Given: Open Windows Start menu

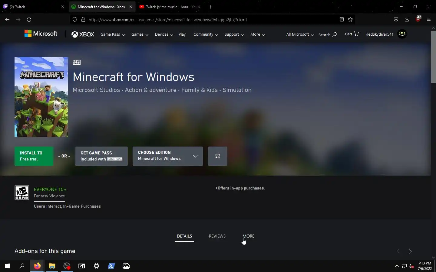Looking at the screenshot, I should (x=7, y=266).
